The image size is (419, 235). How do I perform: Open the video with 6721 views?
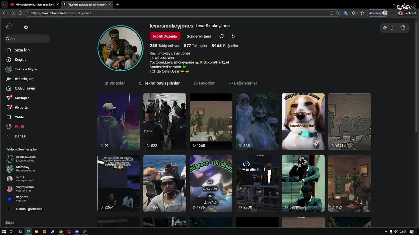point(350,121)
